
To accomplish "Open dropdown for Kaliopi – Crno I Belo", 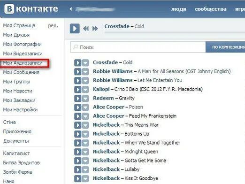I will click(85, 90).
